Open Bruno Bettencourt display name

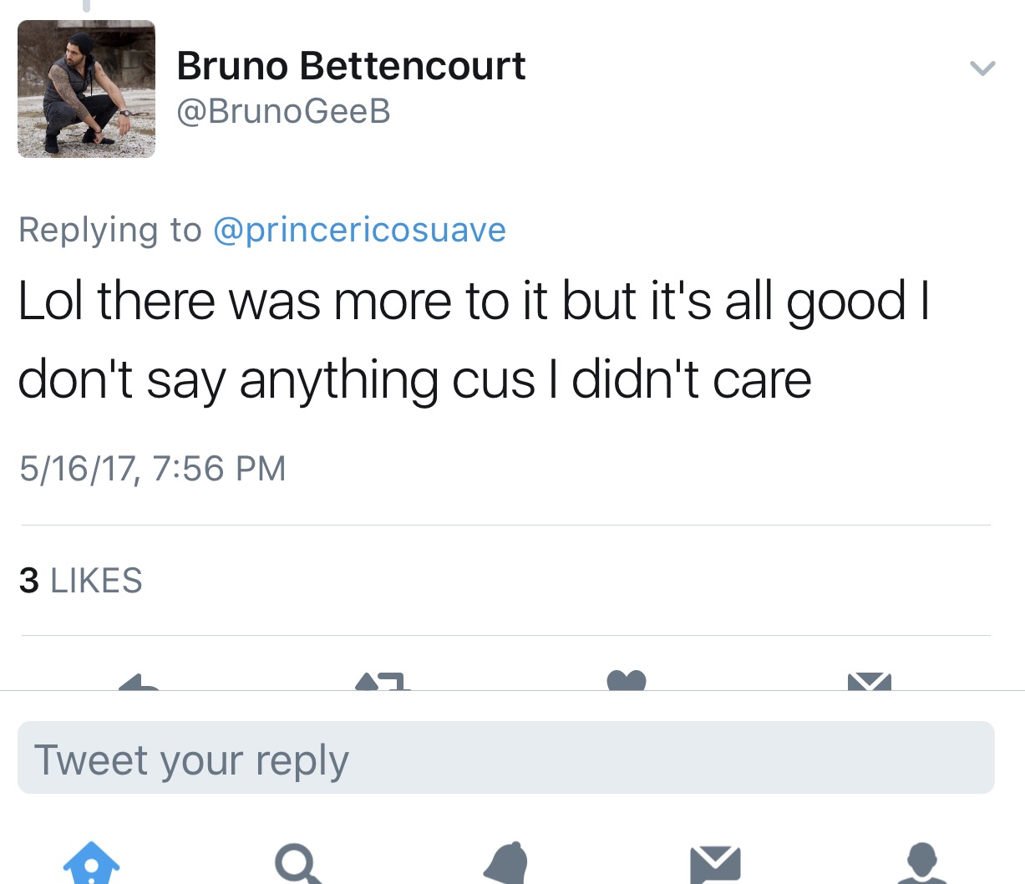351,65
